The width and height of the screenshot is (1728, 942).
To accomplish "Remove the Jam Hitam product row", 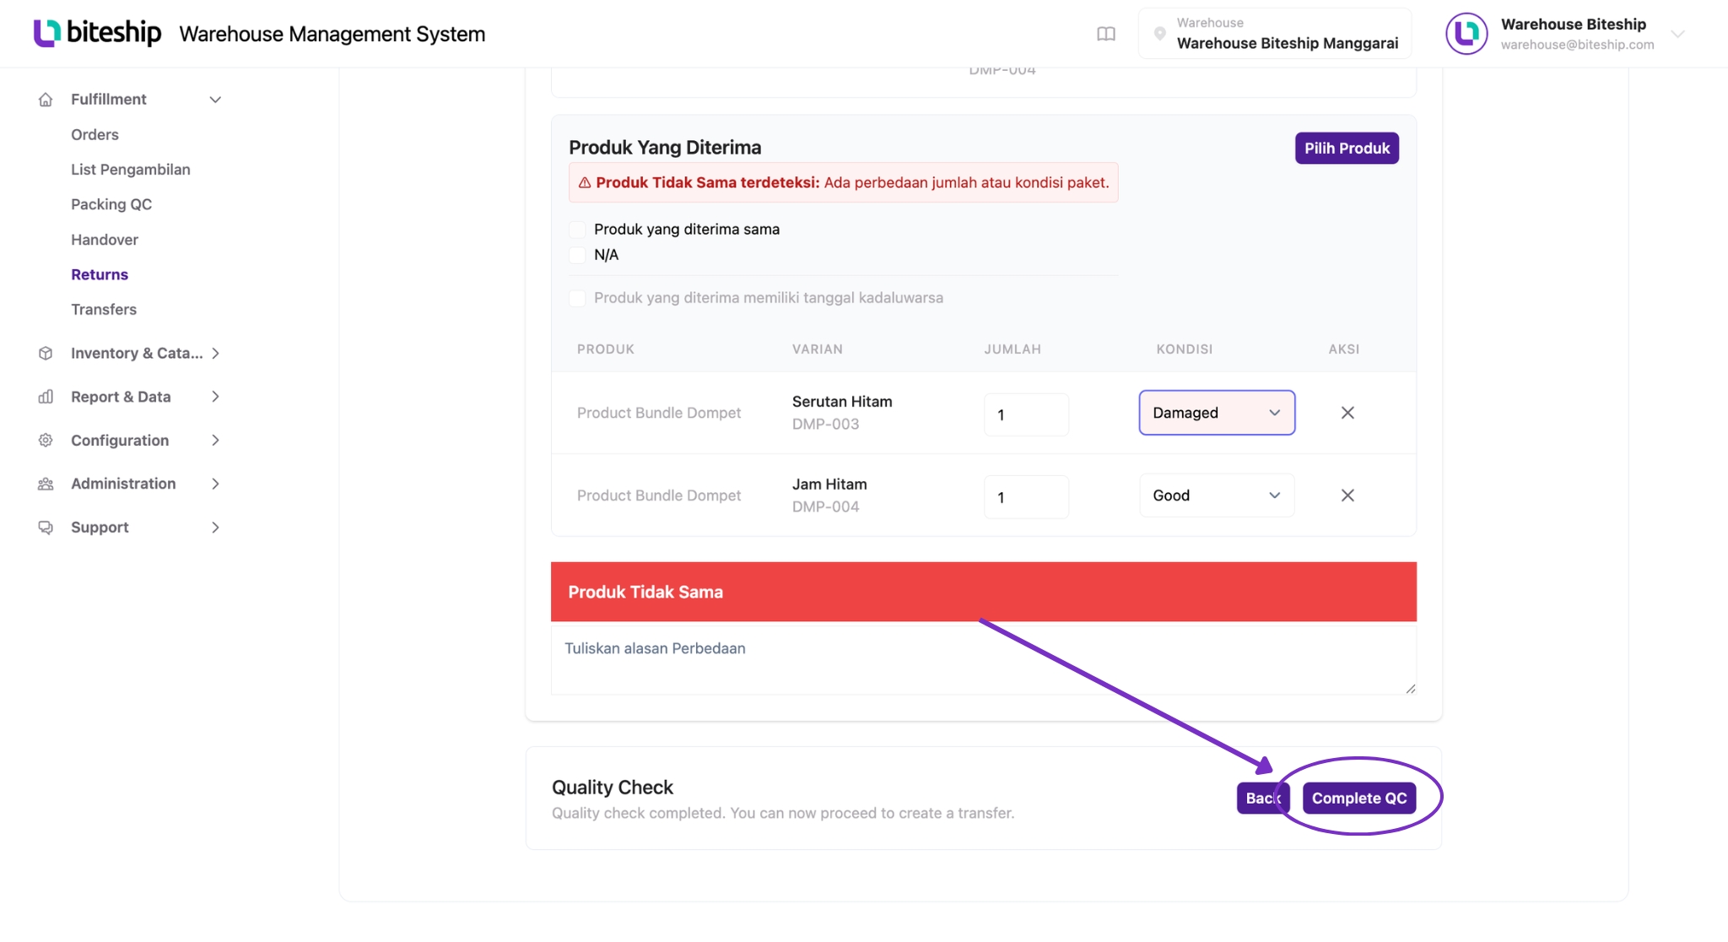I will (1347, 495).
